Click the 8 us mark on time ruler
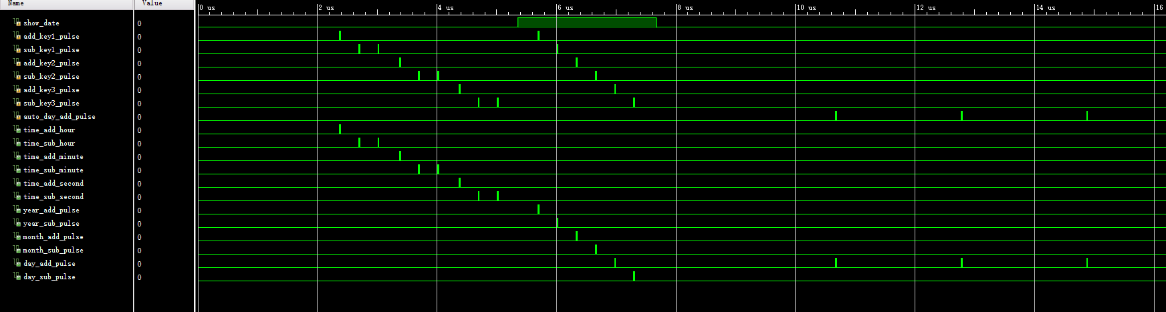 coord(685,7)
